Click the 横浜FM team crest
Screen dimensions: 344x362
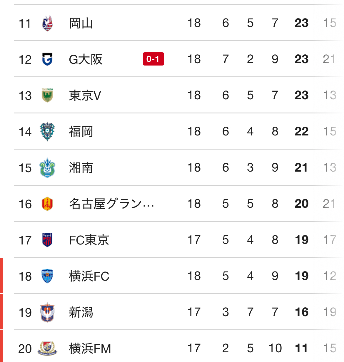47,348
